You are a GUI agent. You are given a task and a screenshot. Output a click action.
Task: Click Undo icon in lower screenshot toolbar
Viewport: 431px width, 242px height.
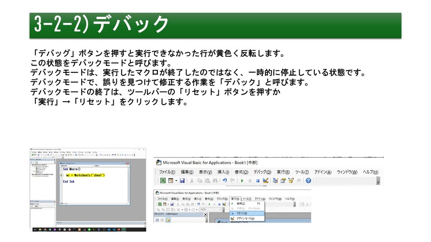point(199,204)
